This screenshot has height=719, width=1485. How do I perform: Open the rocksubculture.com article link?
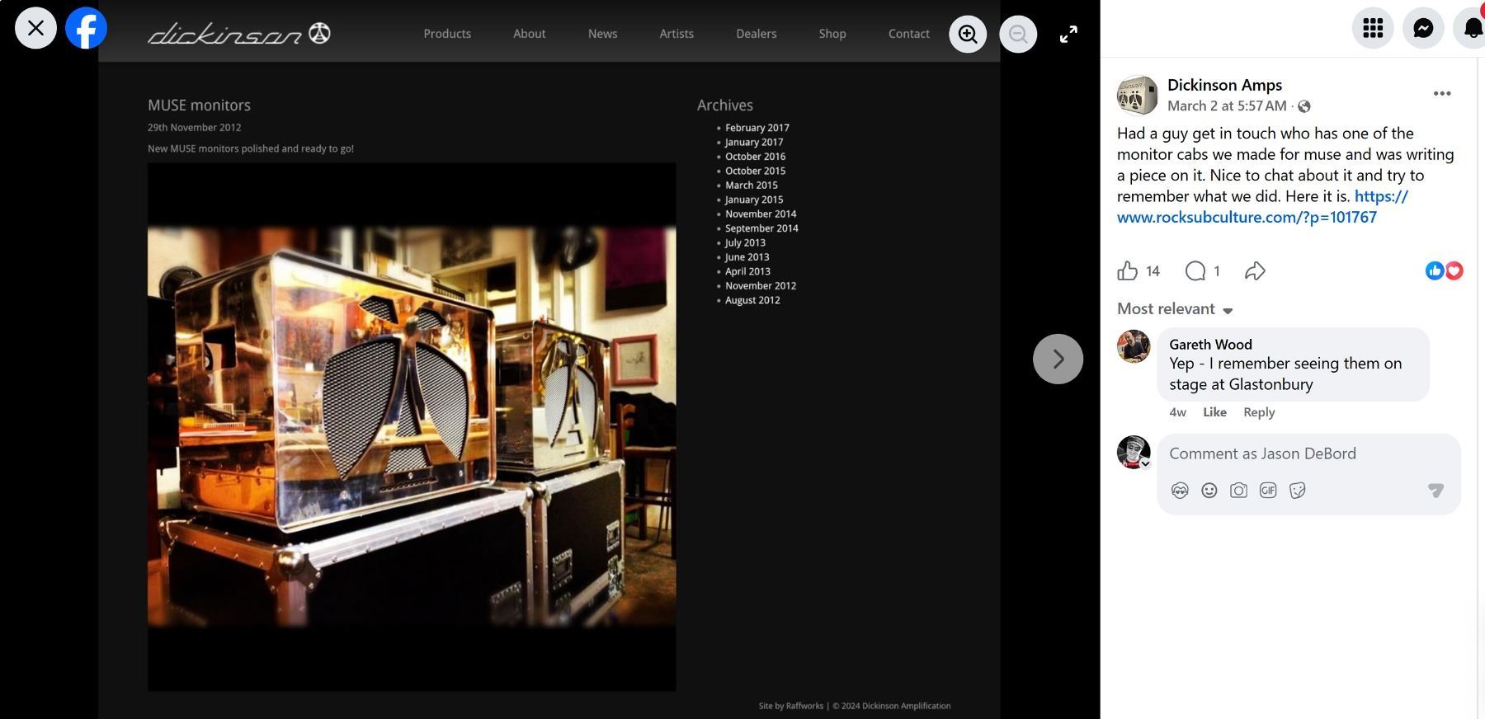coord(1247,218)
